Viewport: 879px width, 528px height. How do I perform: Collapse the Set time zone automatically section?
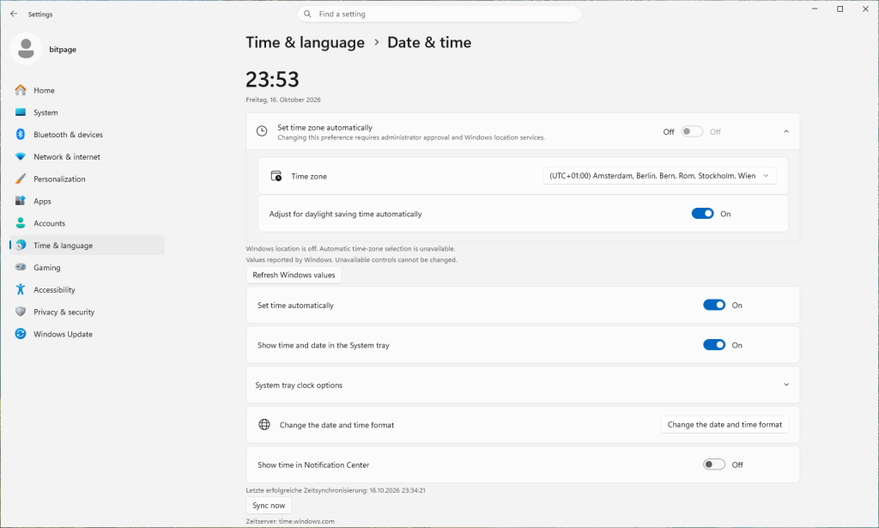click(x=786, y=131)
